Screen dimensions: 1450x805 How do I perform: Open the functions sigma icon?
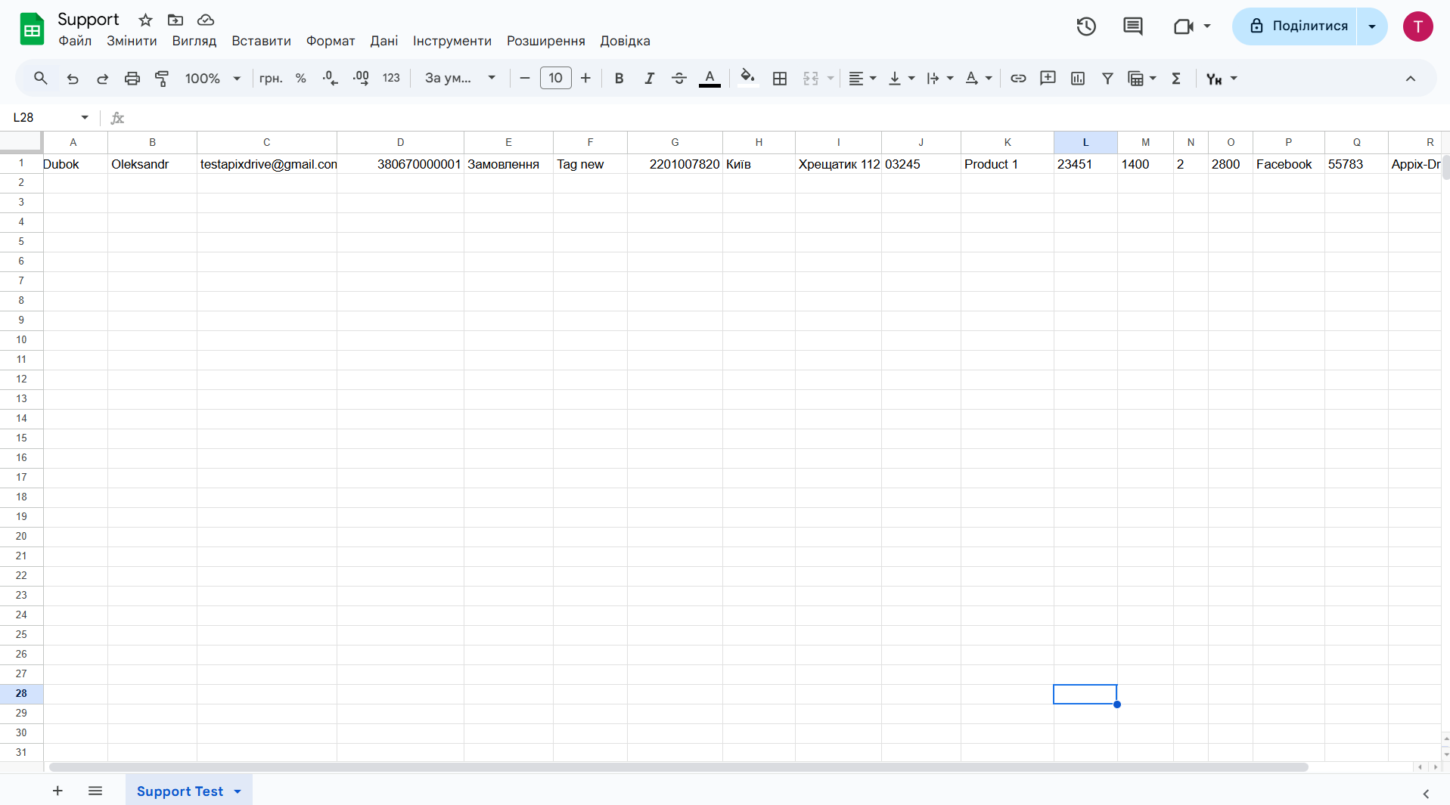[x=1176, y=78]
